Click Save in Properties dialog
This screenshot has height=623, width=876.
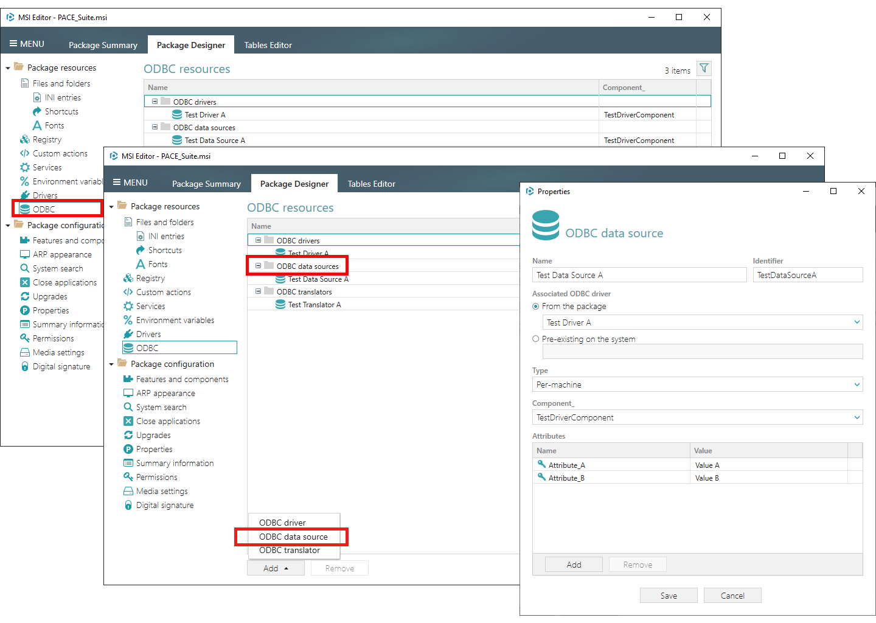pyautogui.click(x=669, y=596)
